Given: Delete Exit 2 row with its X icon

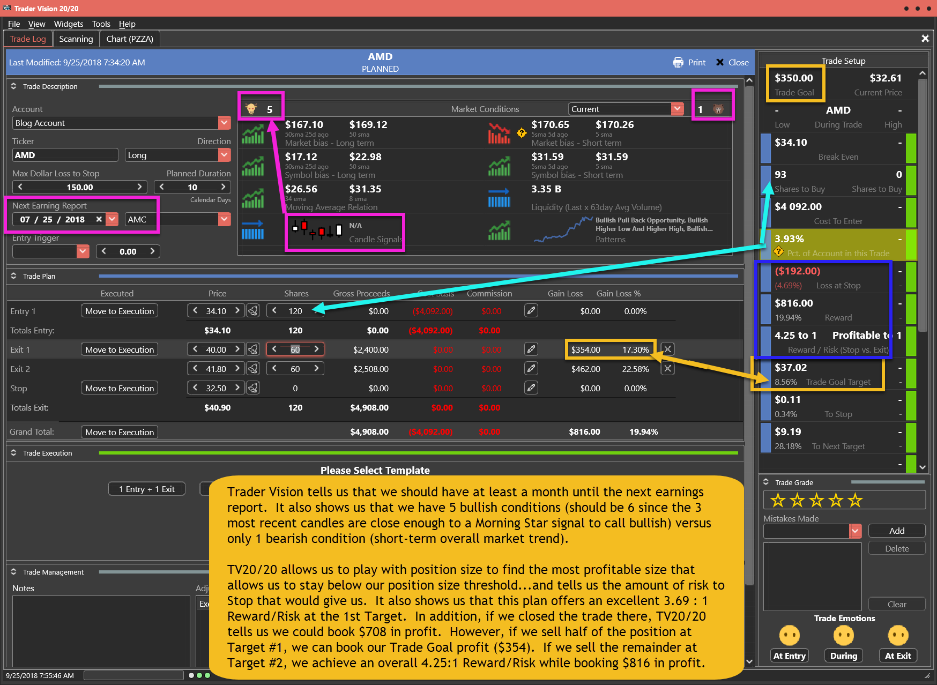Looking at the screenshot, I should pos(667,369).
